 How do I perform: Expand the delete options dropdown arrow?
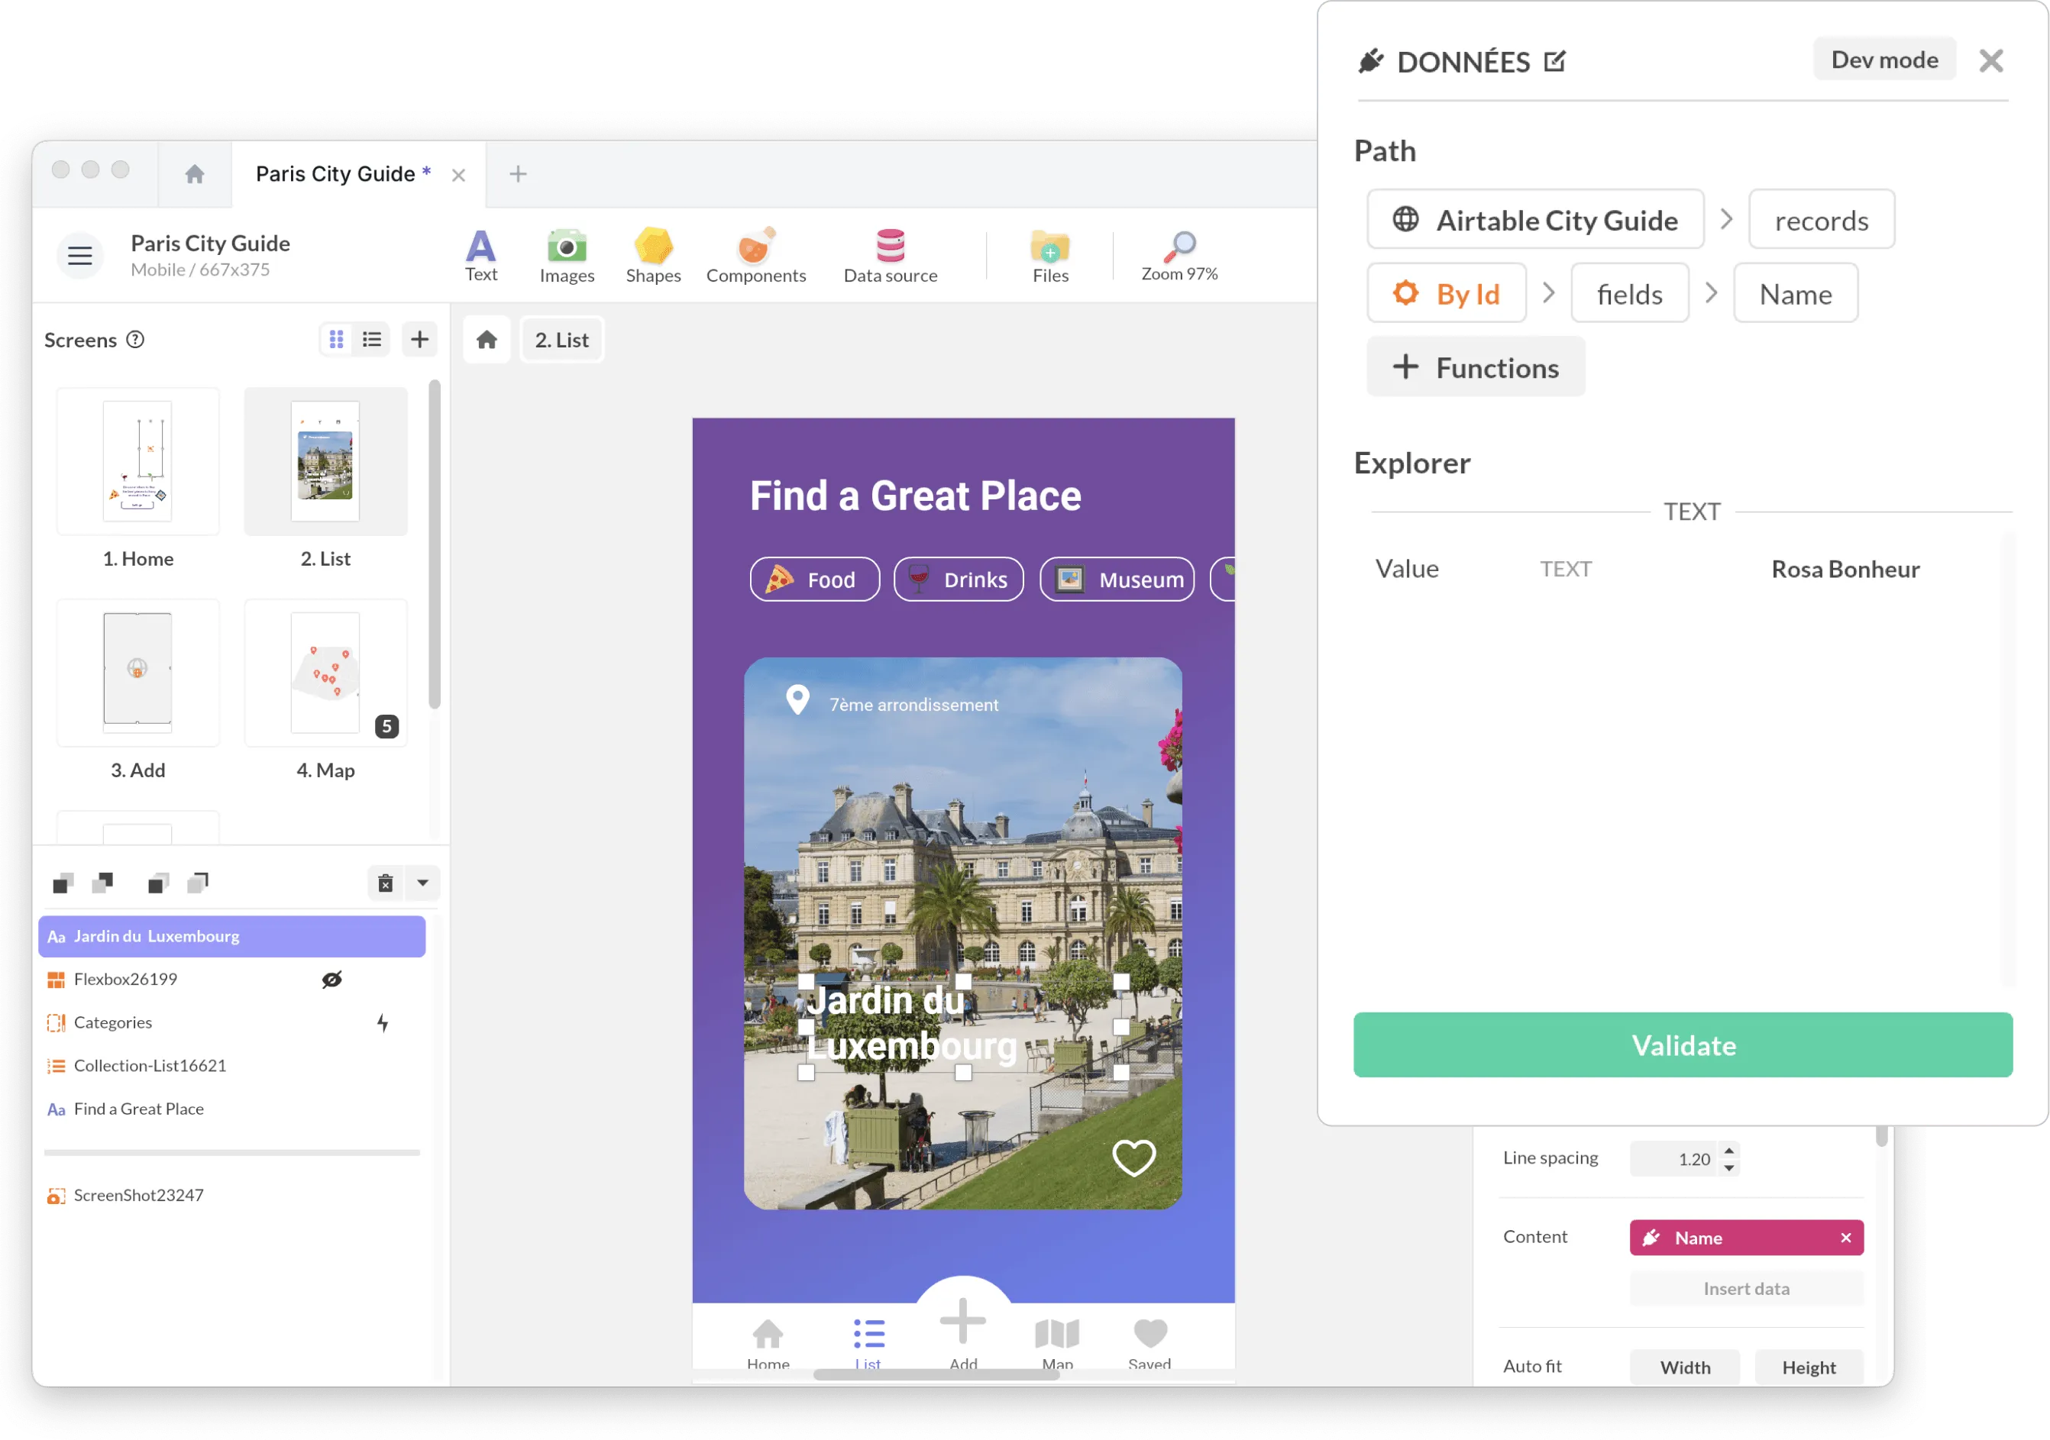click(x=422, y=883)
